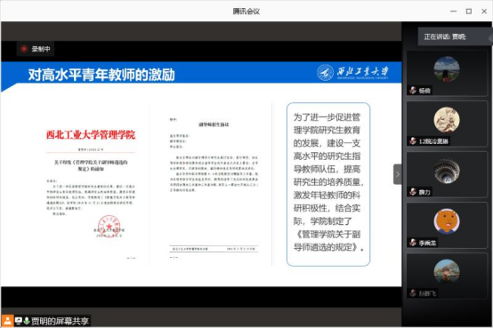The image size is (493, 328).
Task: Maximize the 腾讯会议 window
Action: click(468, 12)
